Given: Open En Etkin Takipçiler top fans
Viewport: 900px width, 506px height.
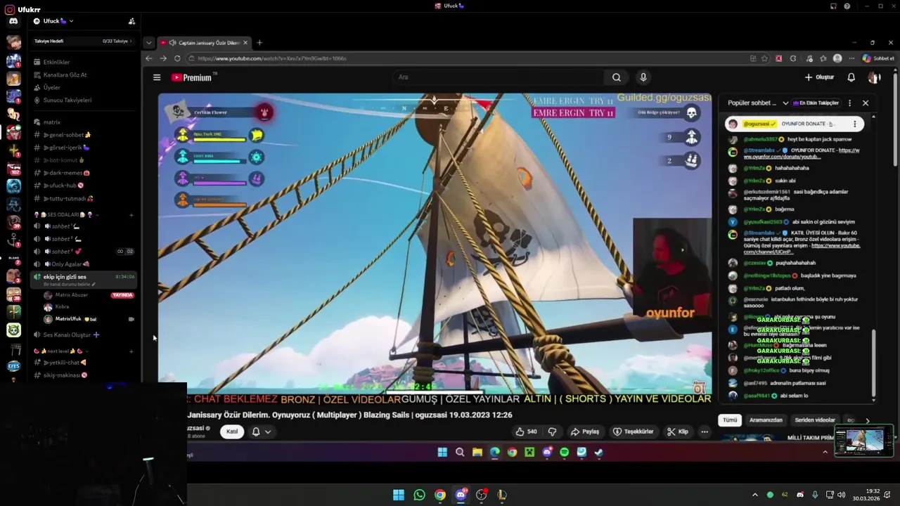Looking at the screenshot, I should pos(816,103).
